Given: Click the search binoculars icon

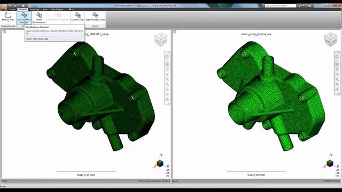Looking at the screenshot, I should pyautogui.click(x=299, y=6).
